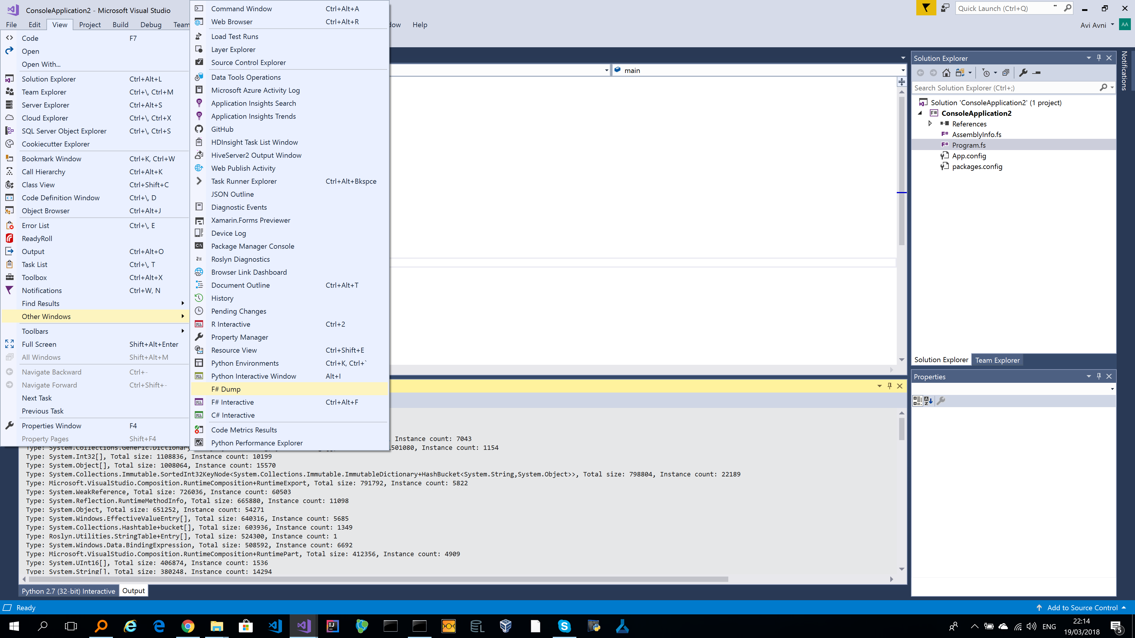Viewport: 1135px width, 638px height.
Task: Open the main member dropdown in editor
Action: point(902,71)
